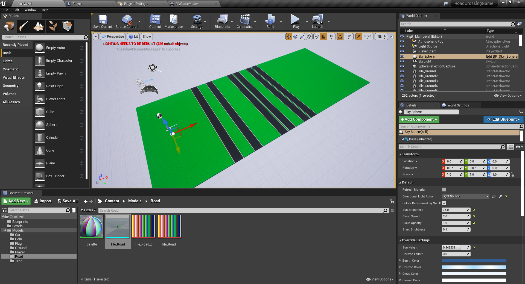Open viewport options dropdown arrow
525x284 pixels.
pyautogui.click(x=96, y=37)
